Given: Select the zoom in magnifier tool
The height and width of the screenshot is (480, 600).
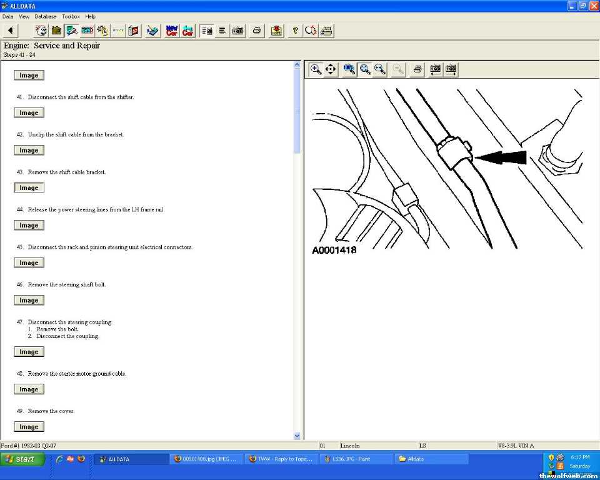Looking at the screenshot, I should tap(316, 69).
